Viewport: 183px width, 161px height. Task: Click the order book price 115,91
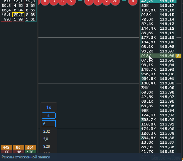tap(167, 124)
